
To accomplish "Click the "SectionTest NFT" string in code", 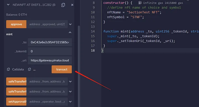I will (x=143, y=12).
